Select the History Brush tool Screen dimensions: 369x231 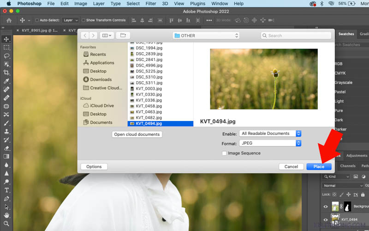(6, 140)
